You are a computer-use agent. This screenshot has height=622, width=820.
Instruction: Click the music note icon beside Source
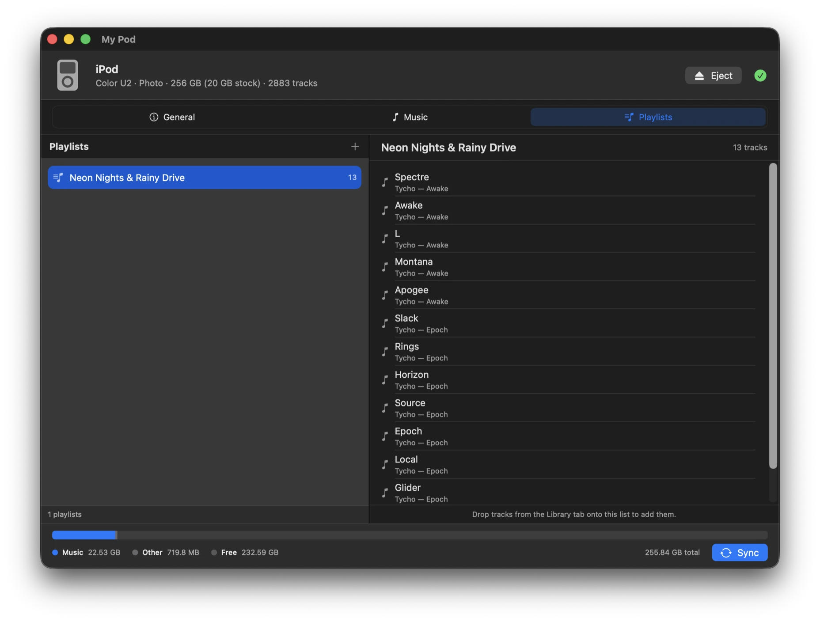coord(385,408)
